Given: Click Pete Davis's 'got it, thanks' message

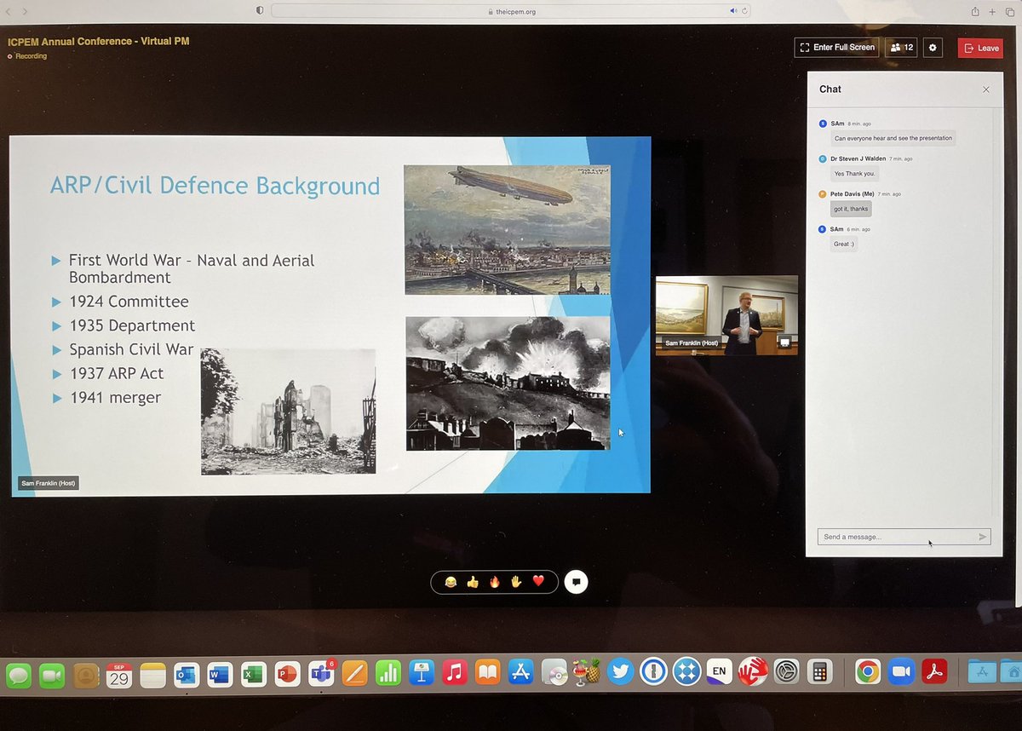Looking at the screenshot, I should click(852, 209).
